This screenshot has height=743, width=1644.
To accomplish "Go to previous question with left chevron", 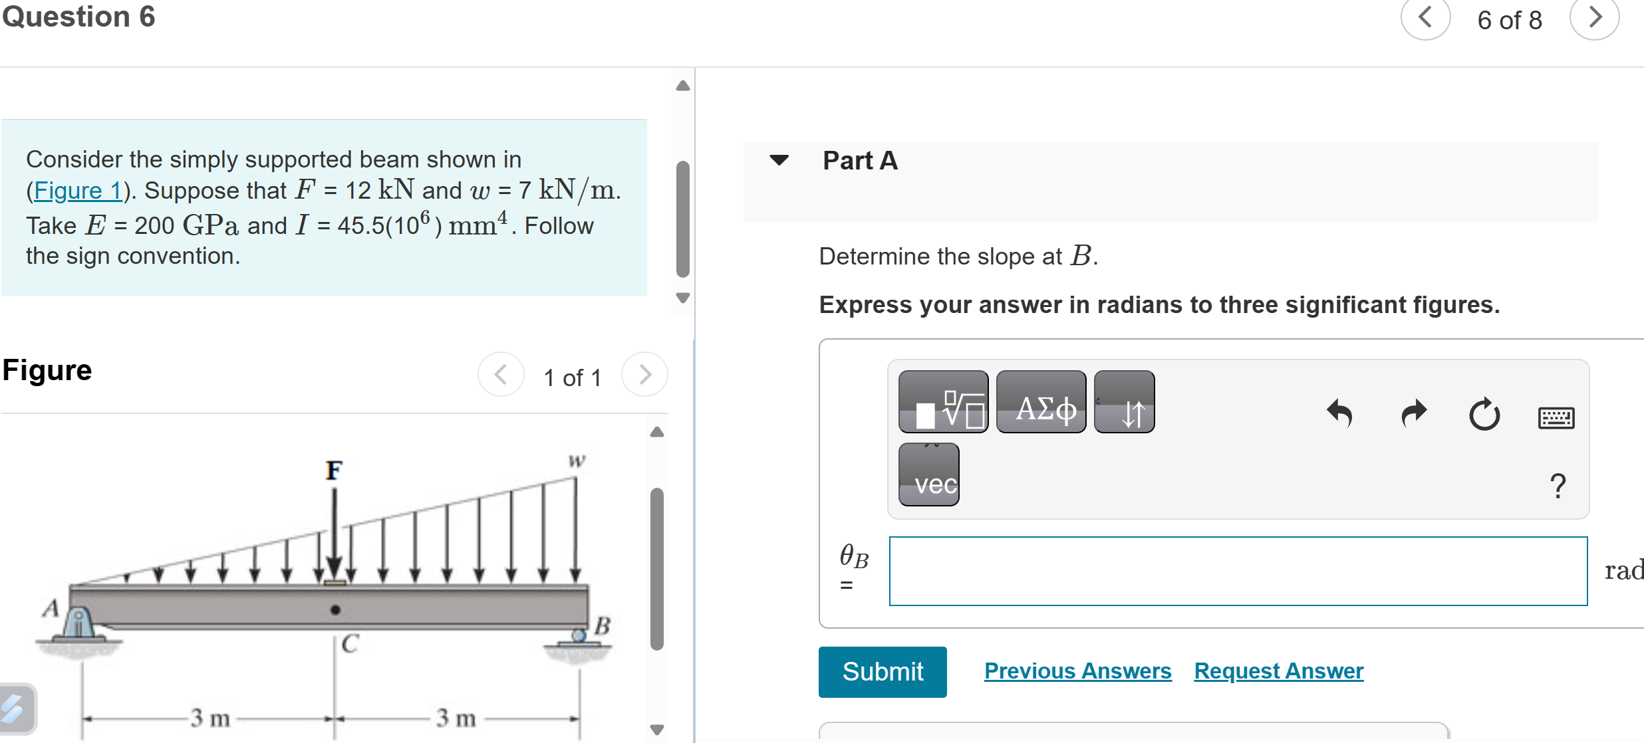I will (x=1425, y=19).
